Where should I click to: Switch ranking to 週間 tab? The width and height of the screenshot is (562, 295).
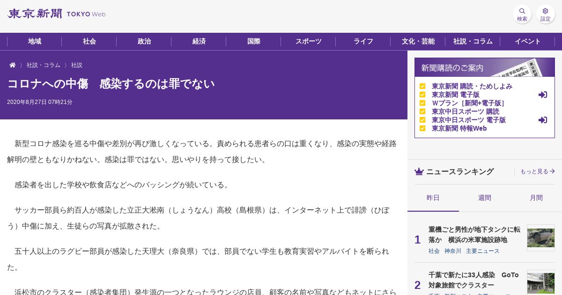click(485, 198)
